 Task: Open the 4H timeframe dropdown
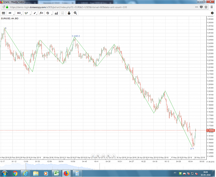[11, 13]
